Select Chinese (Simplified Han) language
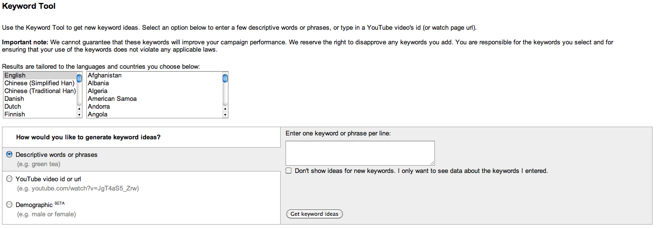Viewport: 657px width, 228px height. point(40,83)
